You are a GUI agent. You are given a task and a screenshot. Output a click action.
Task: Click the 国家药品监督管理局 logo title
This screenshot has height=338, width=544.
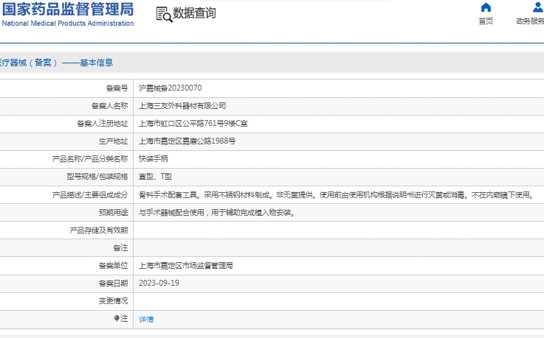[68, 10]
